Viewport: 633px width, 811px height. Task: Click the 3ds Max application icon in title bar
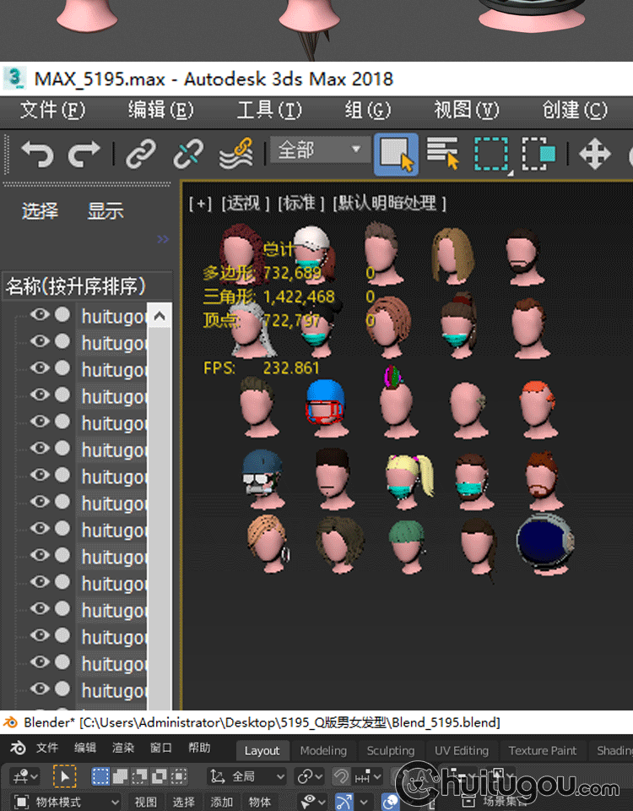(14, 79)
